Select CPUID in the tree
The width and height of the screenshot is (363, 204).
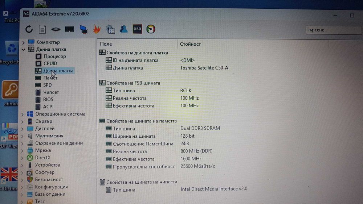pyautogui.click(x=50, y=63)
